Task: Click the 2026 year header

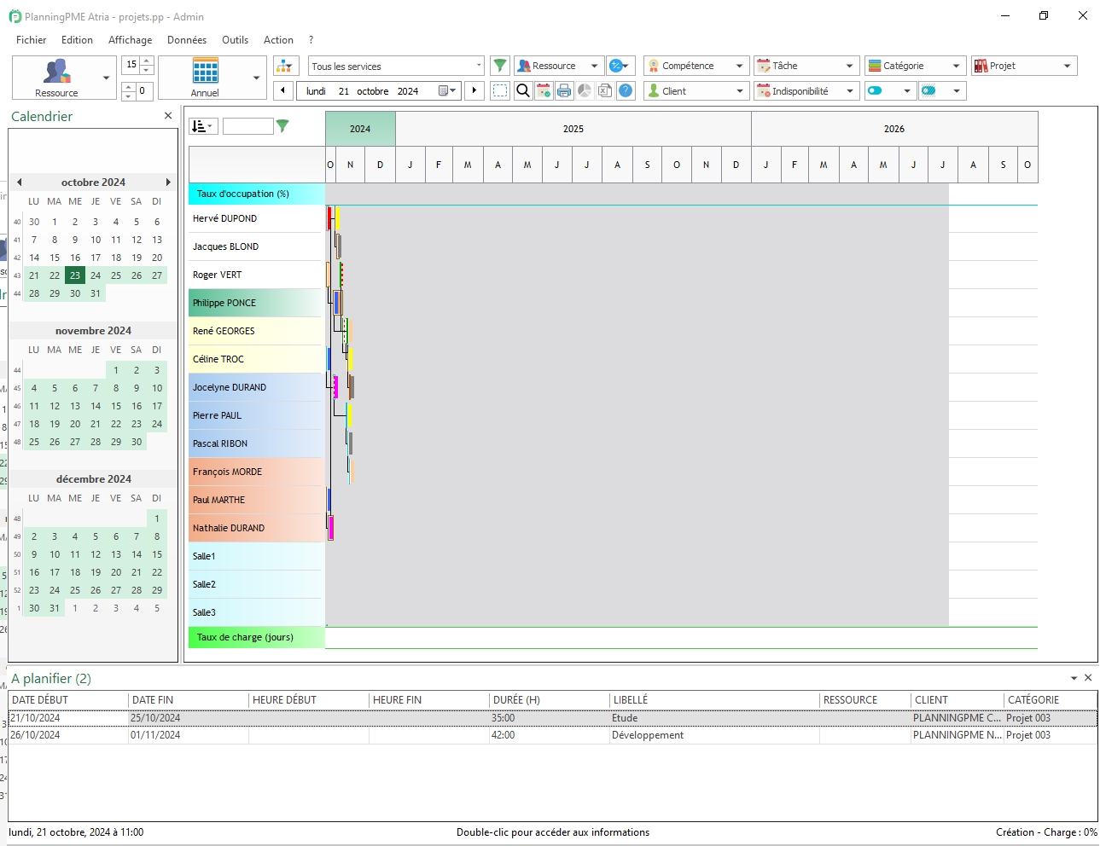Action: point(894,129)
